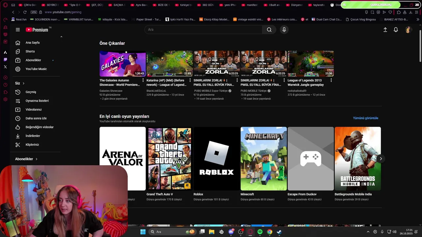This screenshot has width=422, height=237.
Task: Click the pin icon in address bar
Action: click(x=366, y=12)
